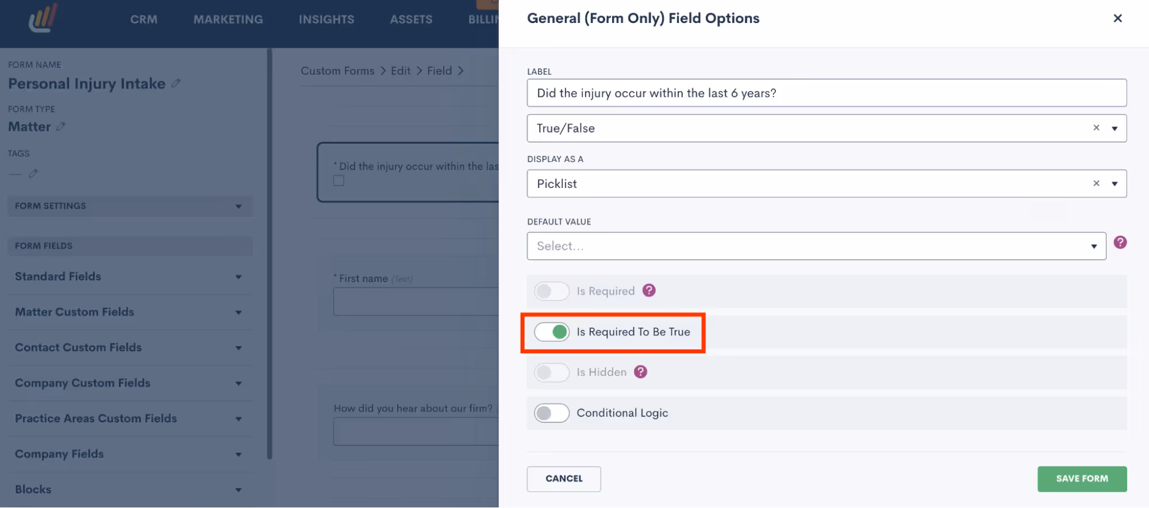Screen dimensions: 1149x508
Task: Click the Label text input field
Action: (826, 93)
